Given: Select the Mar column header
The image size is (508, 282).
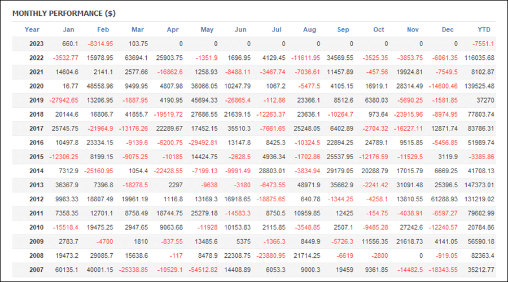Looking at the screenshot, I should pos(138,29).
